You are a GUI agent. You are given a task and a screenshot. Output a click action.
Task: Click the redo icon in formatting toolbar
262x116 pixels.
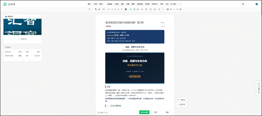coord(92,9)
